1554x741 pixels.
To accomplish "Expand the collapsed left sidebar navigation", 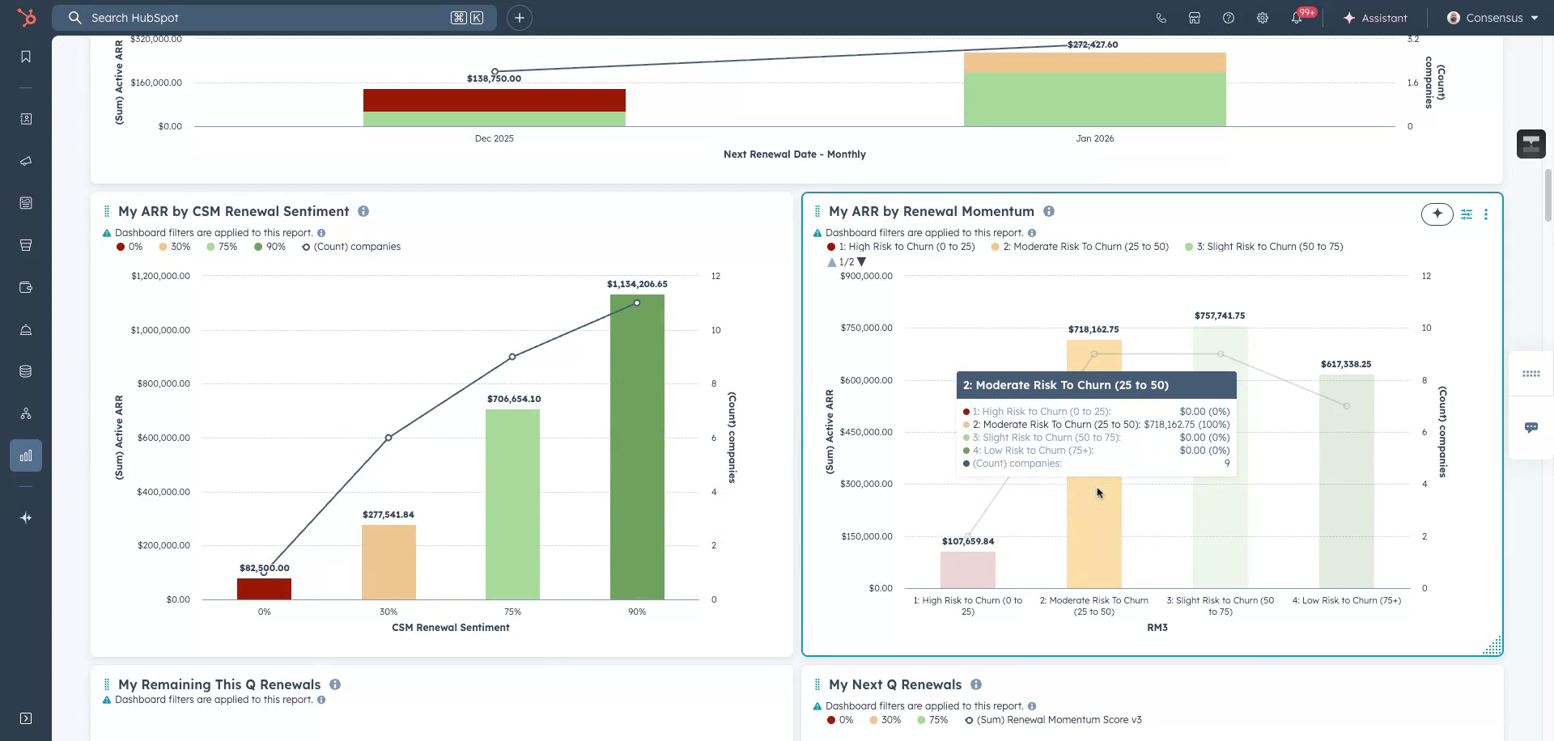I will (x=26, y=718).
